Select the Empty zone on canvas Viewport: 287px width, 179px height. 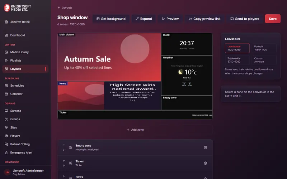(187, 103)
